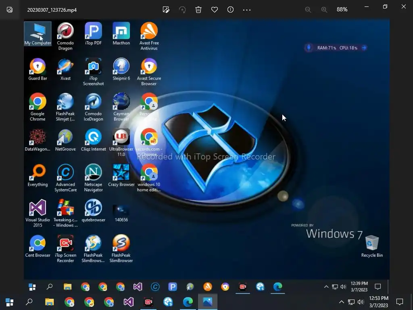Image resolution: width=413 pixels, height=310 pixels.
Task: Select the Cliqz Internet desktop icon
Action: point(93,140)
